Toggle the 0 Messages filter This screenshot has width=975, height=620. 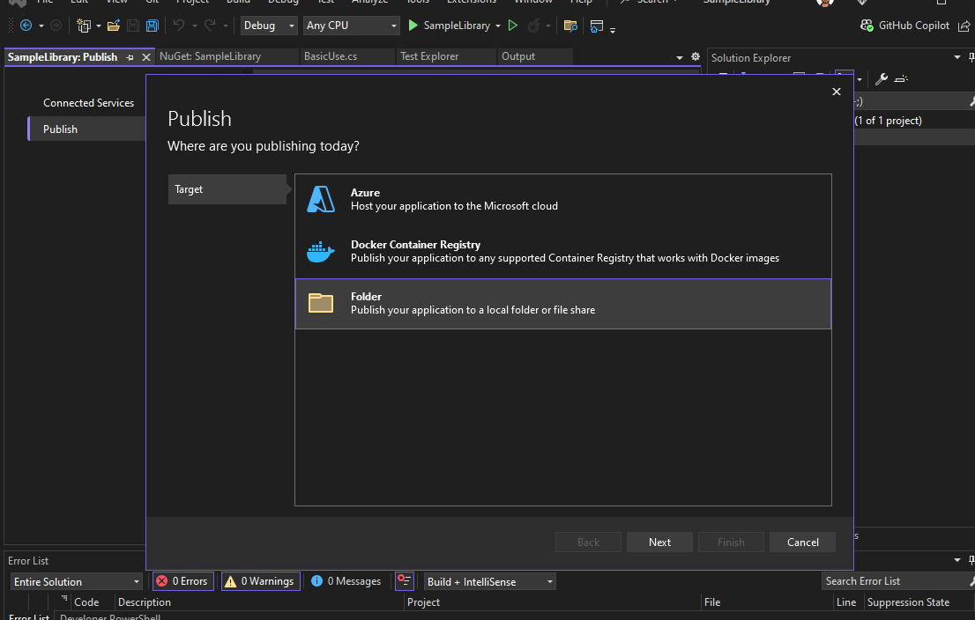pyautogui.click(x=346, y=581)
